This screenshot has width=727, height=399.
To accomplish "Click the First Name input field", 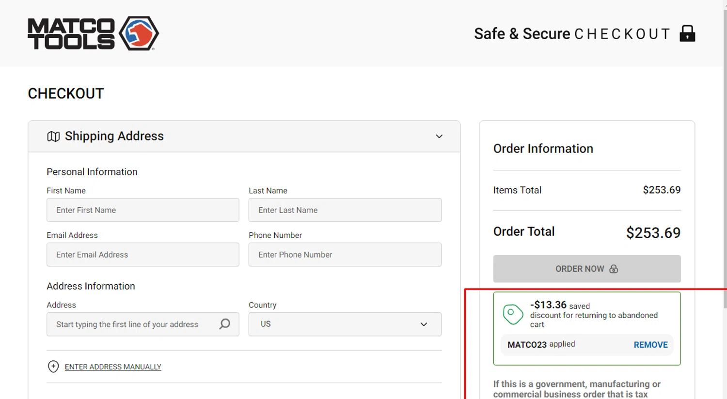I will (x=143, y=210).
